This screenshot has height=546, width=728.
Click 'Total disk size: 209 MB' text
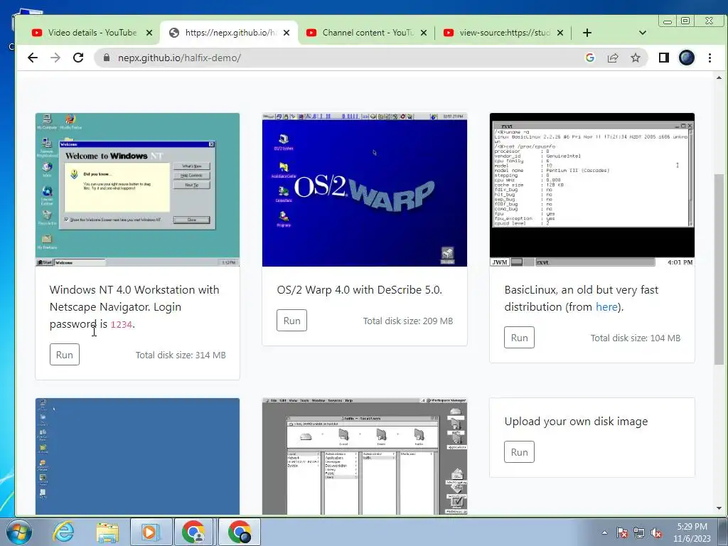[x=407, y=321]
